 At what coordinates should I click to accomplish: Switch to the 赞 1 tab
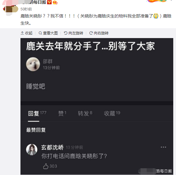pos(62,113)
